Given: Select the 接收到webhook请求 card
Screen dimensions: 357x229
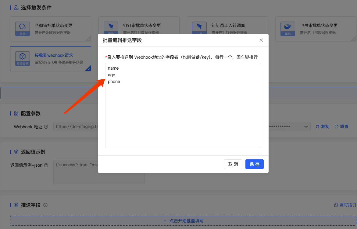Looking at the screenshot, I should pyautogui.click(x=51, y=59).
